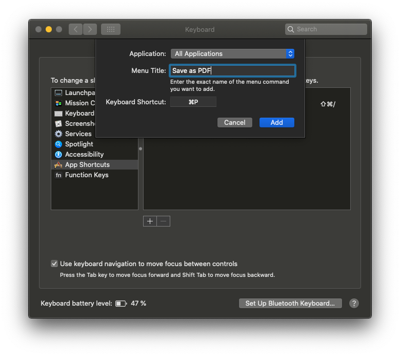This screenshot has height=356, width=400.
Task: Go forward with the right arrow button
Action: 90,29
